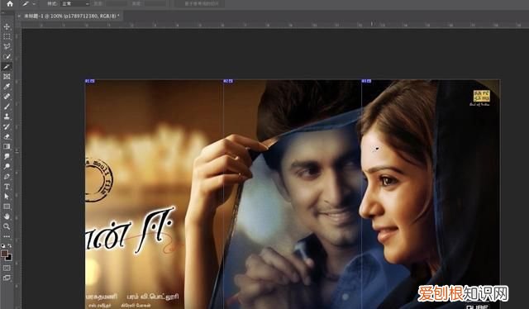Select the Brush tool
The image size is (529, 309).
pyautogui.click(x=7, y=107)
